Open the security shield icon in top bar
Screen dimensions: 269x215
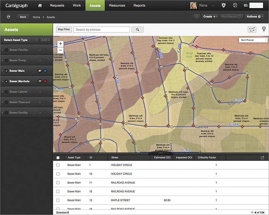[224, 5]
